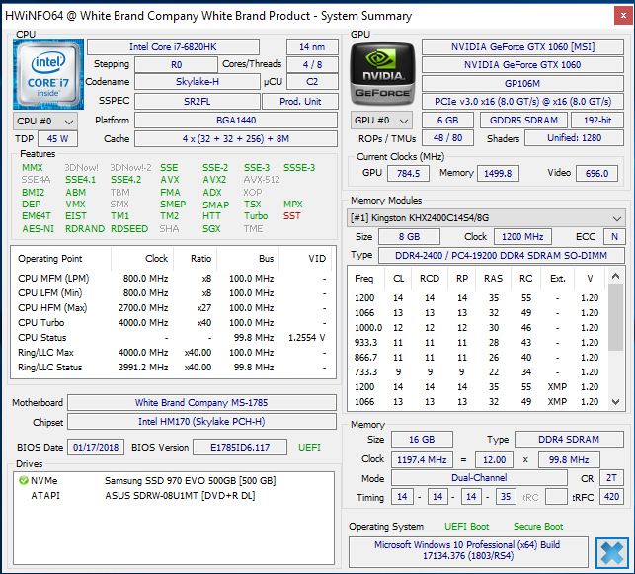Click the Prod. Unit field

click(x=300, y=102)
